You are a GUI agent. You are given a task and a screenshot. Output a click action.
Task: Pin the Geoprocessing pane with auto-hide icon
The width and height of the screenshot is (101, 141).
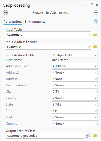pyautogui.click(x=92, y=5)
